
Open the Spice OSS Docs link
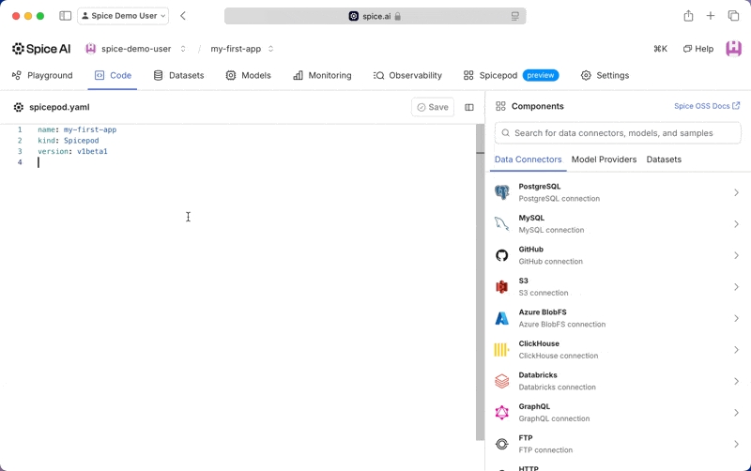[706, 106]
